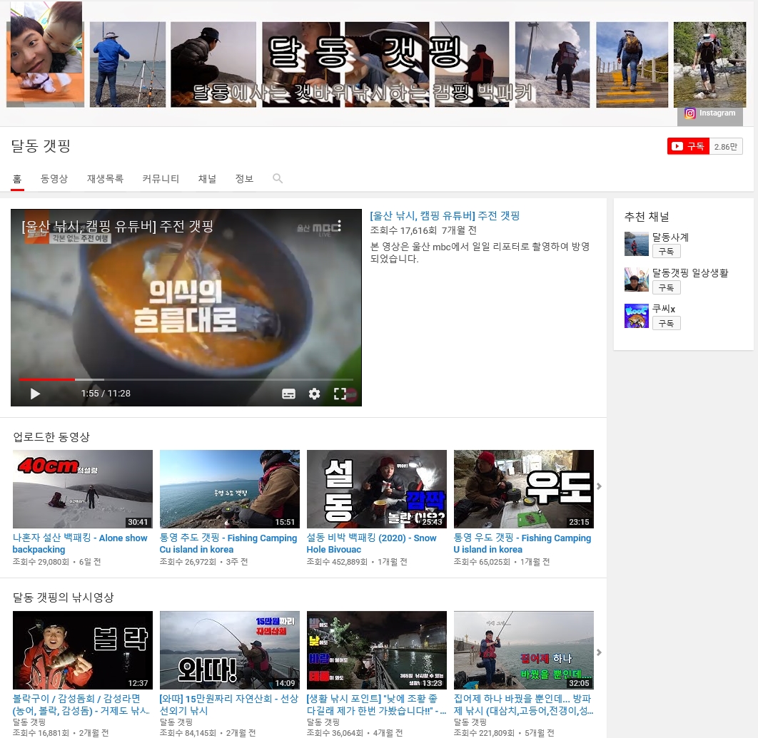The image size is (758, 738).
Task: Click the play button in video player
Action: (x=35, y=394)
